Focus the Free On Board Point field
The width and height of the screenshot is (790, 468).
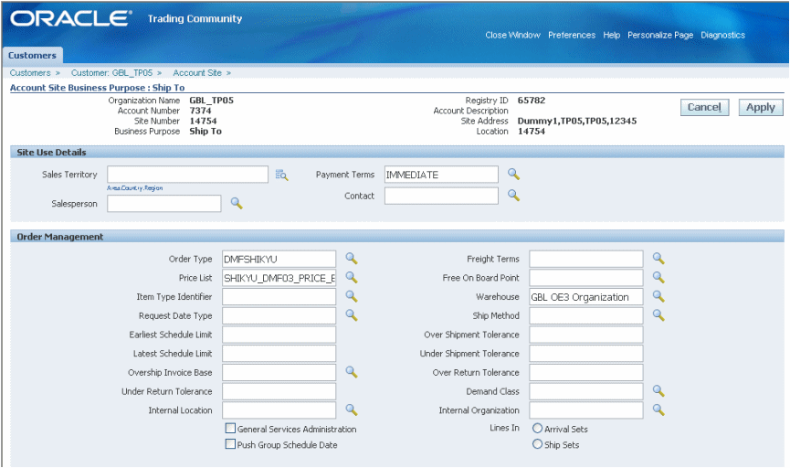pos(586,278)
